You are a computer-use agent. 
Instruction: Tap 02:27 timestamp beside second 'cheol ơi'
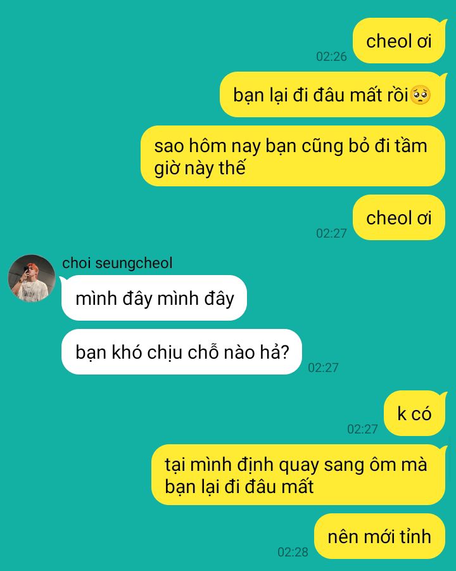coord(331,233)
